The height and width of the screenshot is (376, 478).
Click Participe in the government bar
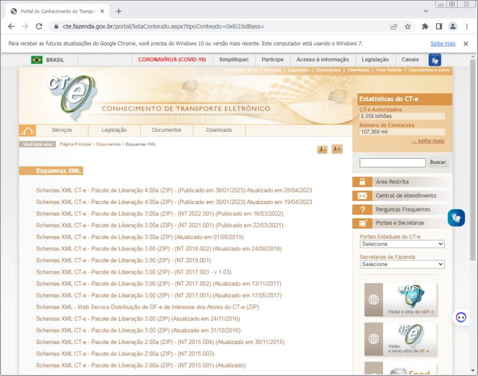(272, 60)
